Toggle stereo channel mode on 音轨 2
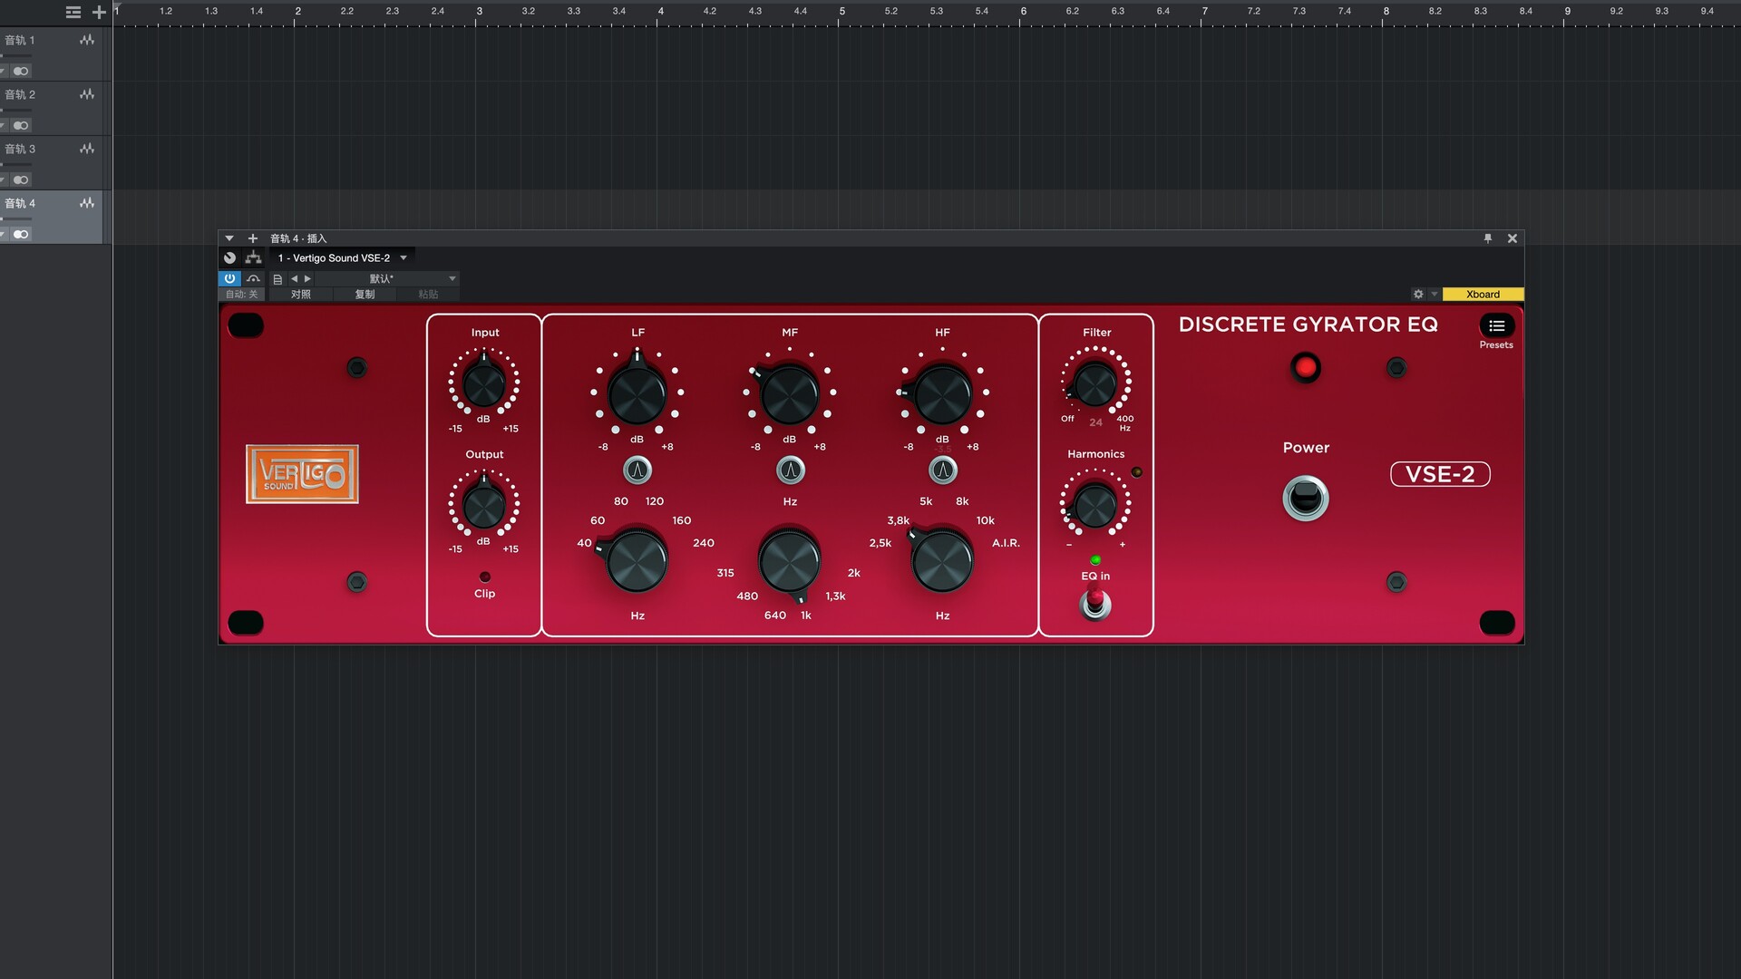This screenshot has height=979, width=1741. tap(21, 125)
